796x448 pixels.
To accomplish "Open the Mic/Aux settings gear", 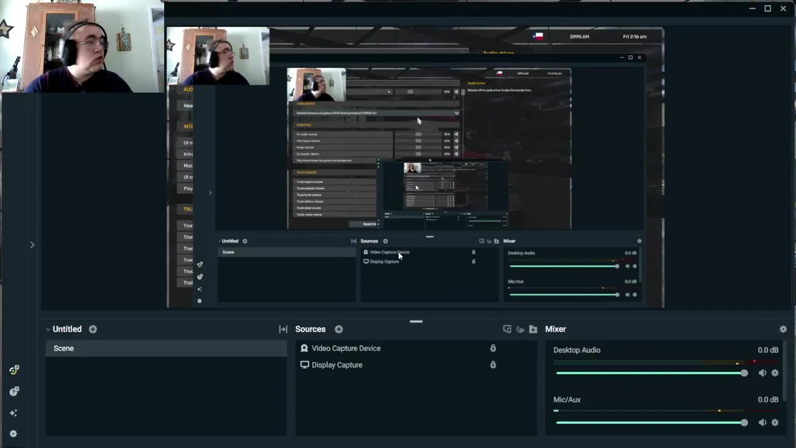I will coord(775,422).
